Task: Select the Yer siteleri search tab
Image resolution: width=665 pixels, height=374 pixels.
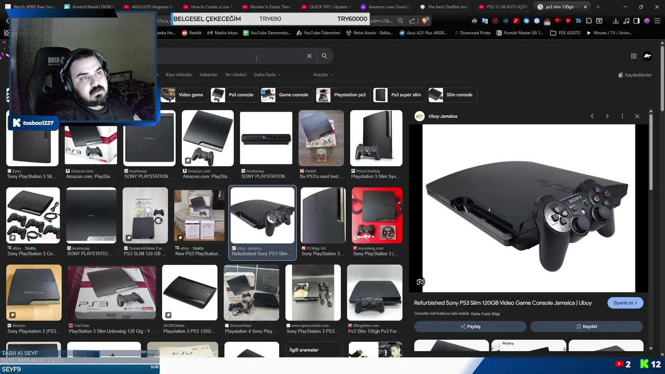Action: pos(235,75)
